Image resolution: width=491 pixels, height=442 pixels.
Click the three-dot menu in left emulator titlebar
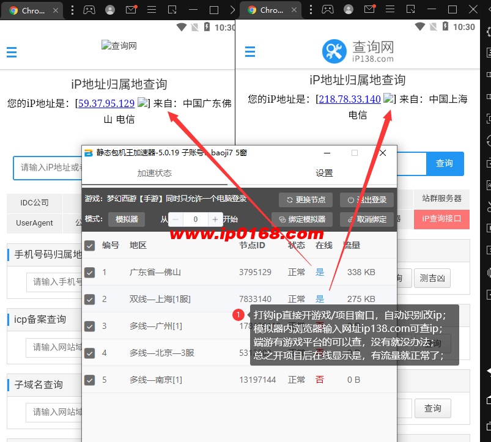pyautogui.click(x=72, y=10)
